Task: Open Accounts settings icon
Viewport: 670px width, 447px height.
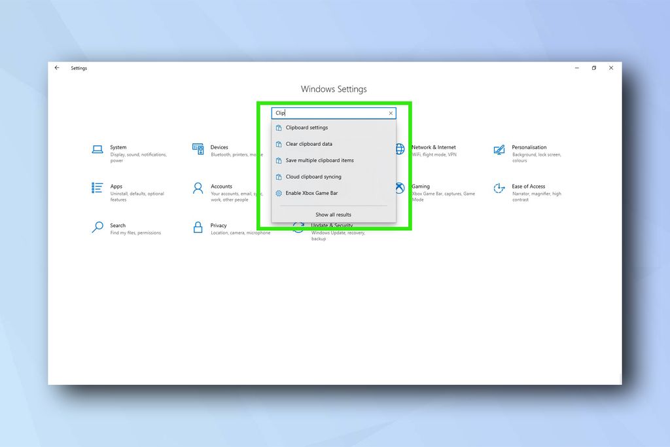Action: 198,188
